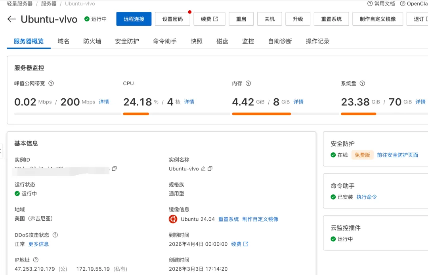Click green 已安装 status icon
Screen dimensions: 428x275
click(333, 197)
